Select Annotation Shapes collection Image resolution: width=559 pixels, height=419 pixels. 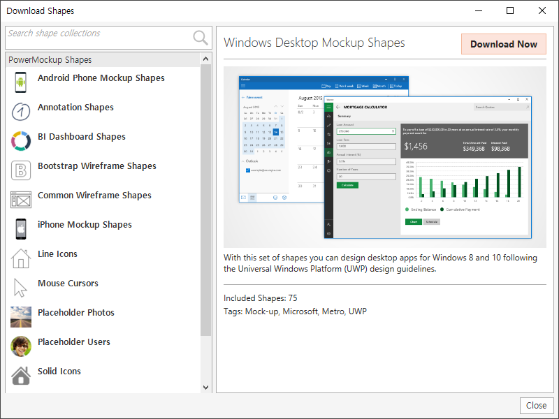103,112
